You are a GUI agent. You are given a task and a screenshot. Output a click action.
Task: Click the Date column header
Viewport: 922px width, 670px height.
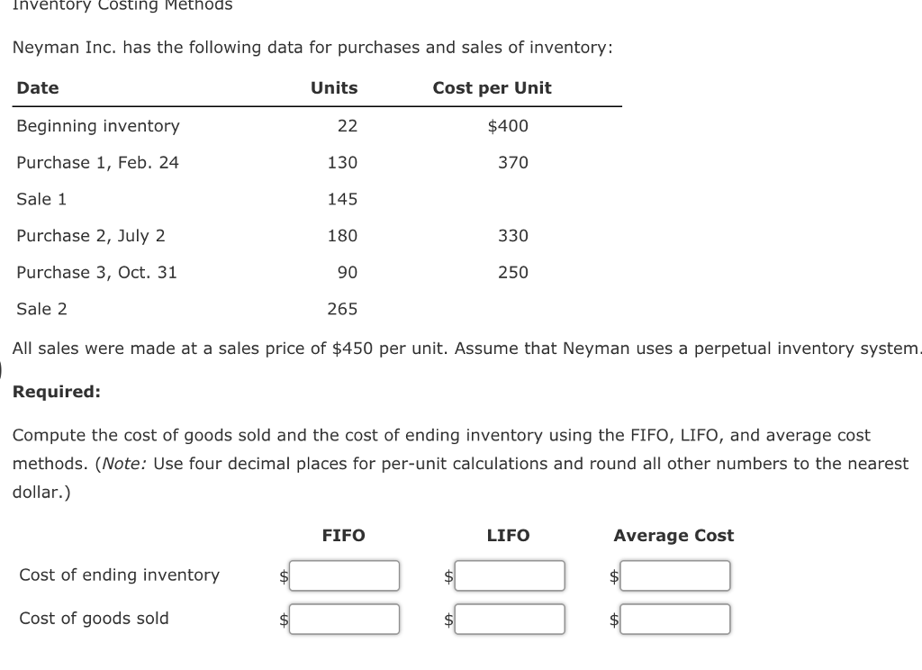click(x=38, y=87)
